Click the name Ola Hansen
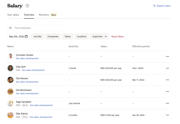180x124 pixels. coord(22,78)
